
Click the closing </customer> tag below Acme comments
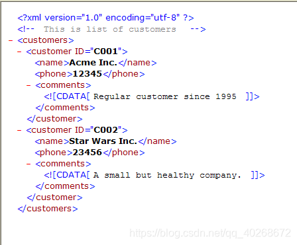click(x=54, y=119)
